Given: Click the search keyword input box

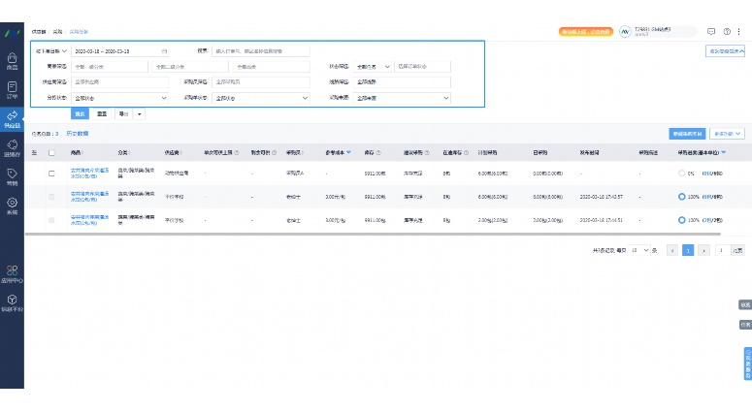Looking at the screenshot, I should coord(261,50).
